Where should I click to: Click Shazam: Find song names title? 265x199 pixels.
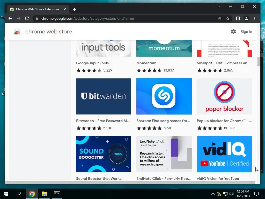tap(163, 121)
